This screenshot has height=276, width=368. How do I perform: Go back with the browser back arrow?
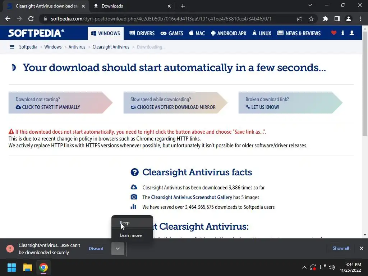coord(8,19)
